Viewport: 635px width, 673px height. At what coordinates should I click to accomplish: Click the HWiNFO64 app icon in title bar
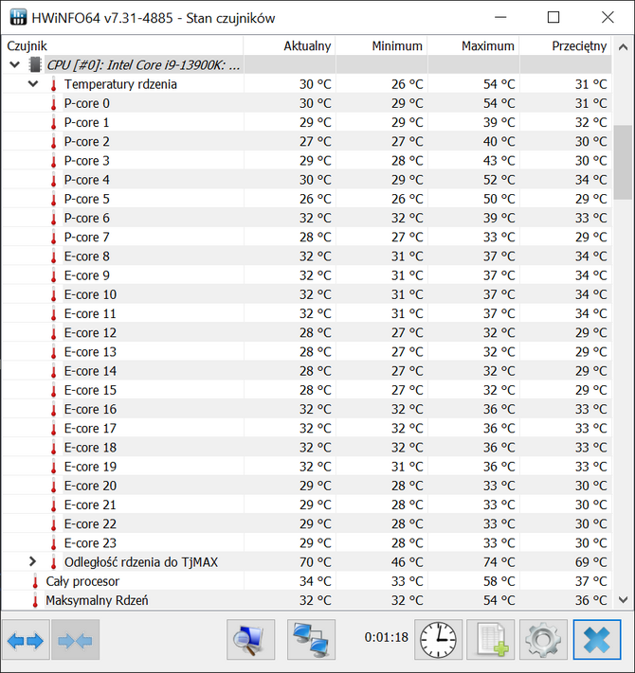point(18,18)
